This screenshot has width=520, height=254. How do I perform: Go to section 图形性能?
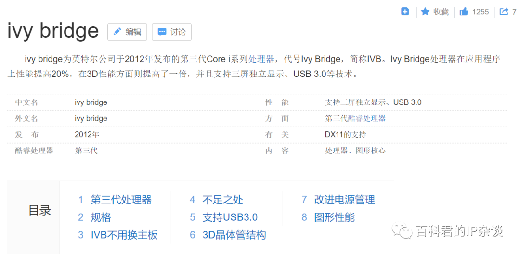point(334,217)
